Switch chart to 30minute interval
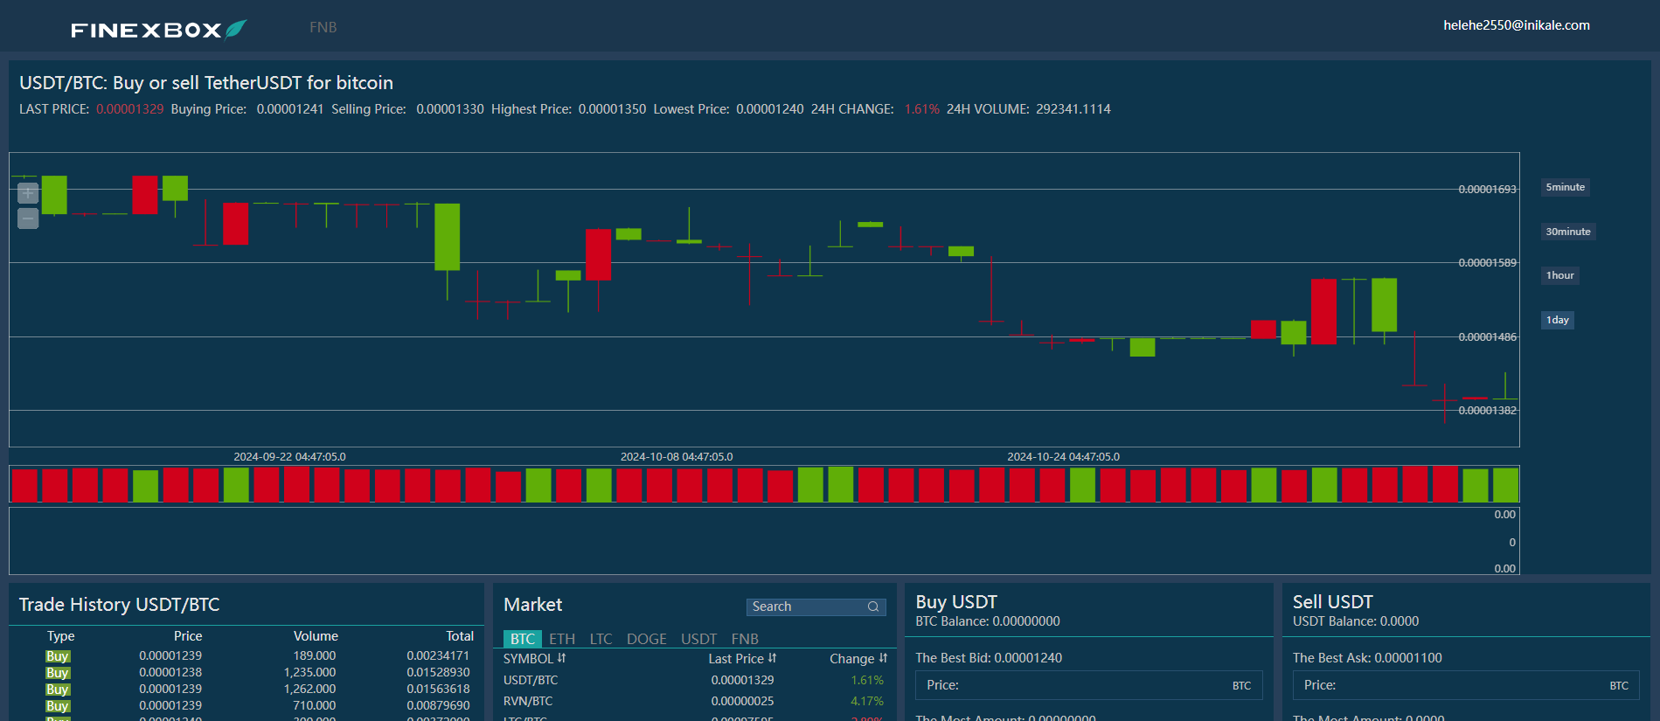 click(x=1567, y=232)
